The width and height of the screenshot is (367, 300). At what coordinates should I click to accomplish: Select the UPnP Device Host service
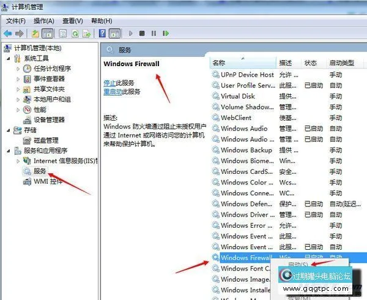(x=289, y=75)
